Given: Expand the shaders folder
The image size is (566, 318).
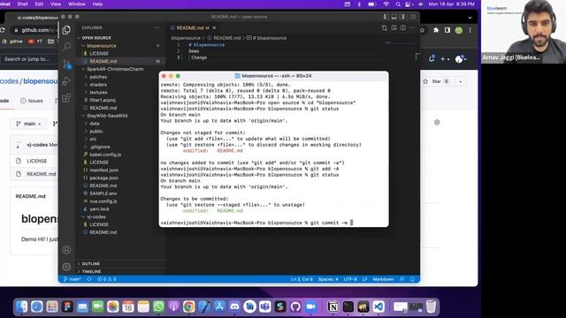Looking at the screenshot, I should [x=98, y=85].
